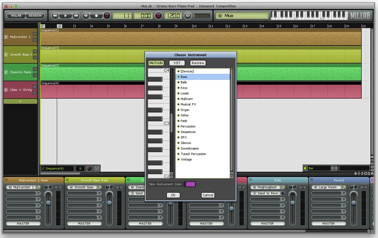Click the MuDrumSet 1 track icon
378x238 pixels.
tap(6, 37)
